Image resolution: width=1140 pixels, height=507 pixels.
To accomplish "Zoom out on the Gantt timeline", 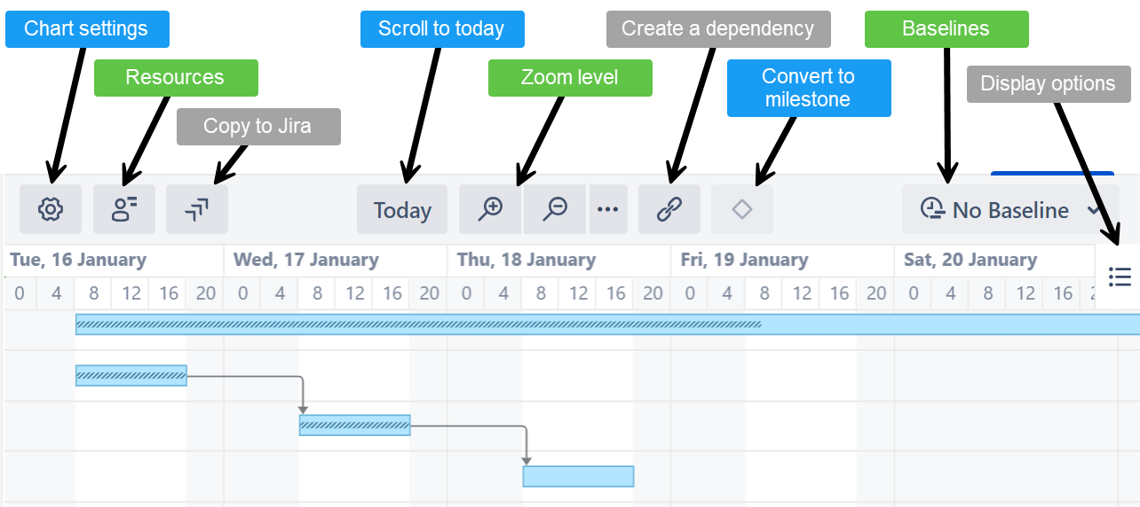I will pyautogui.click(x=556, y=209).
